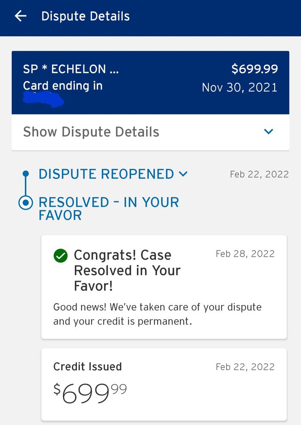The height and width of the screenshot is (425, 301).
Task: Click the $699.99 amount in blue header
Action: click(x=254, y=69)
